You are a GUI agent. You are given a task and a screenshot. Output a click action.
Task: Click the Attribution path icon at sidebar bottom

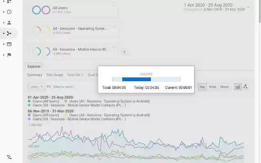click(9, 157)
